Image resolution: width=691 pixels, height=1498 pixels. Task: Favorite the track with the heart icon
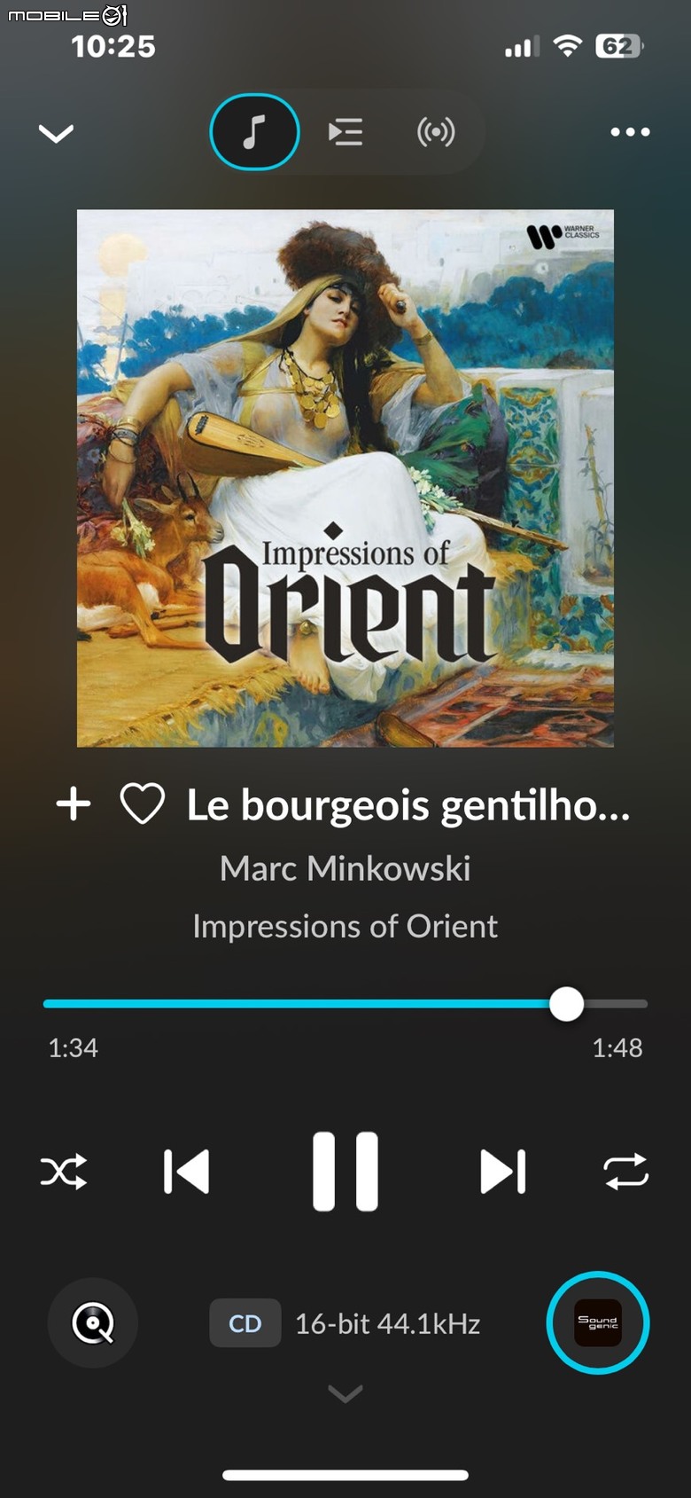coord(142,804)
